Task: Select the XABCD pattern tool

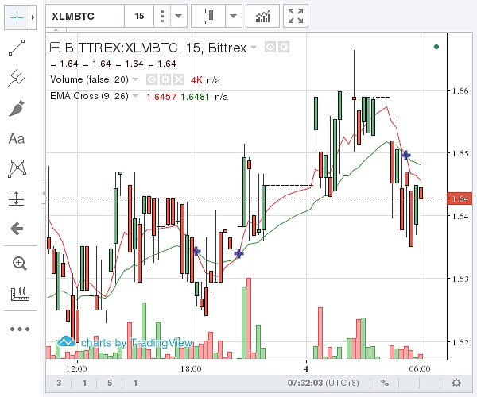Action: 17,168
